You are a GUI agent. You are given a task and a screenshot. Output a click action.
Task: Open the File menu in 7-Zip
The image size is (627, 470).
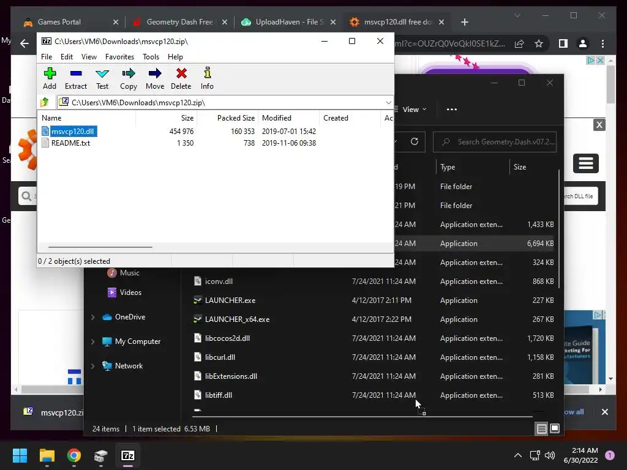(x=47, y=57)
